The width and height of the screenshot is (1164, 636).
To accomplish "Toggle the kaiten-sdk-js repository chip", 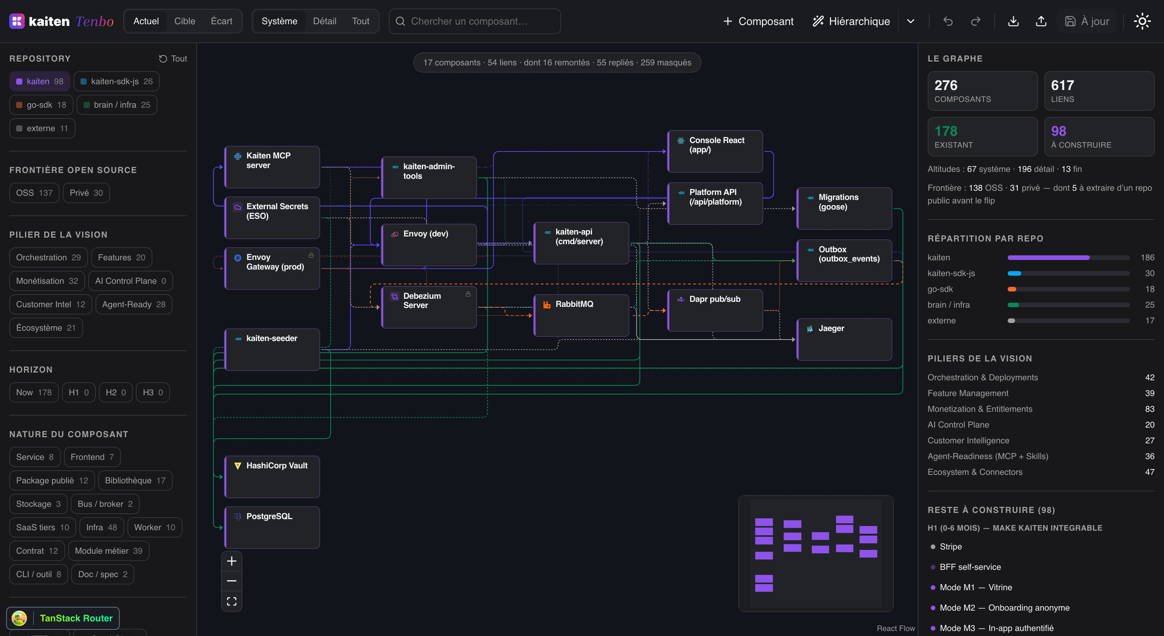I will coord(117,81).
